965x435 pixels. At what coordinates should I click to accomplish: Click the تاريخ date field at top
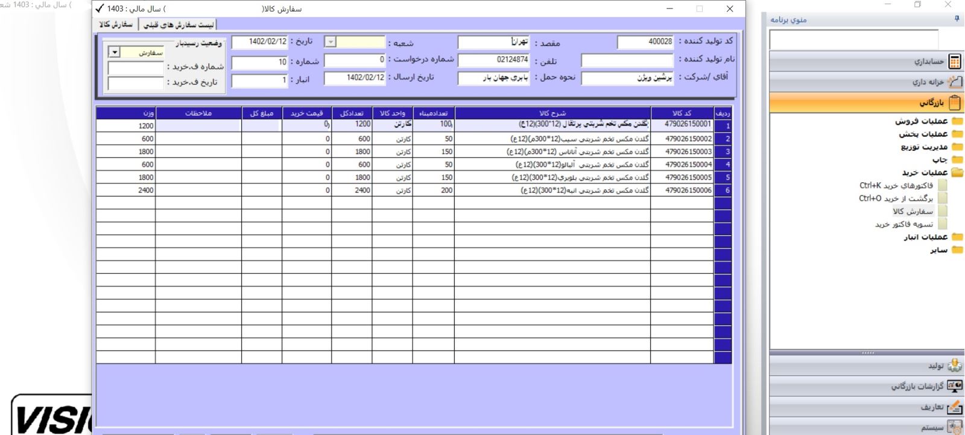tap(260, 42)
